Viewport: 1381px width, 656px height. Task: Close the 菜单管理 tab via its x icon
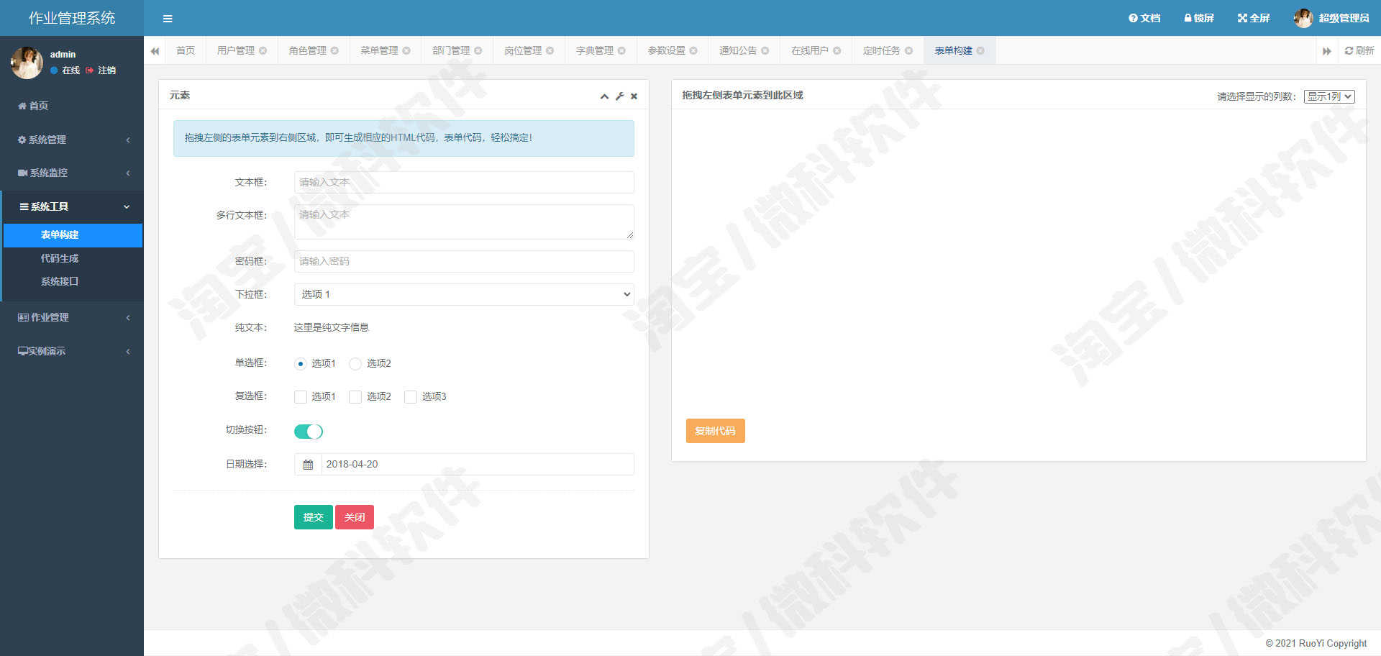coord(406,50)
